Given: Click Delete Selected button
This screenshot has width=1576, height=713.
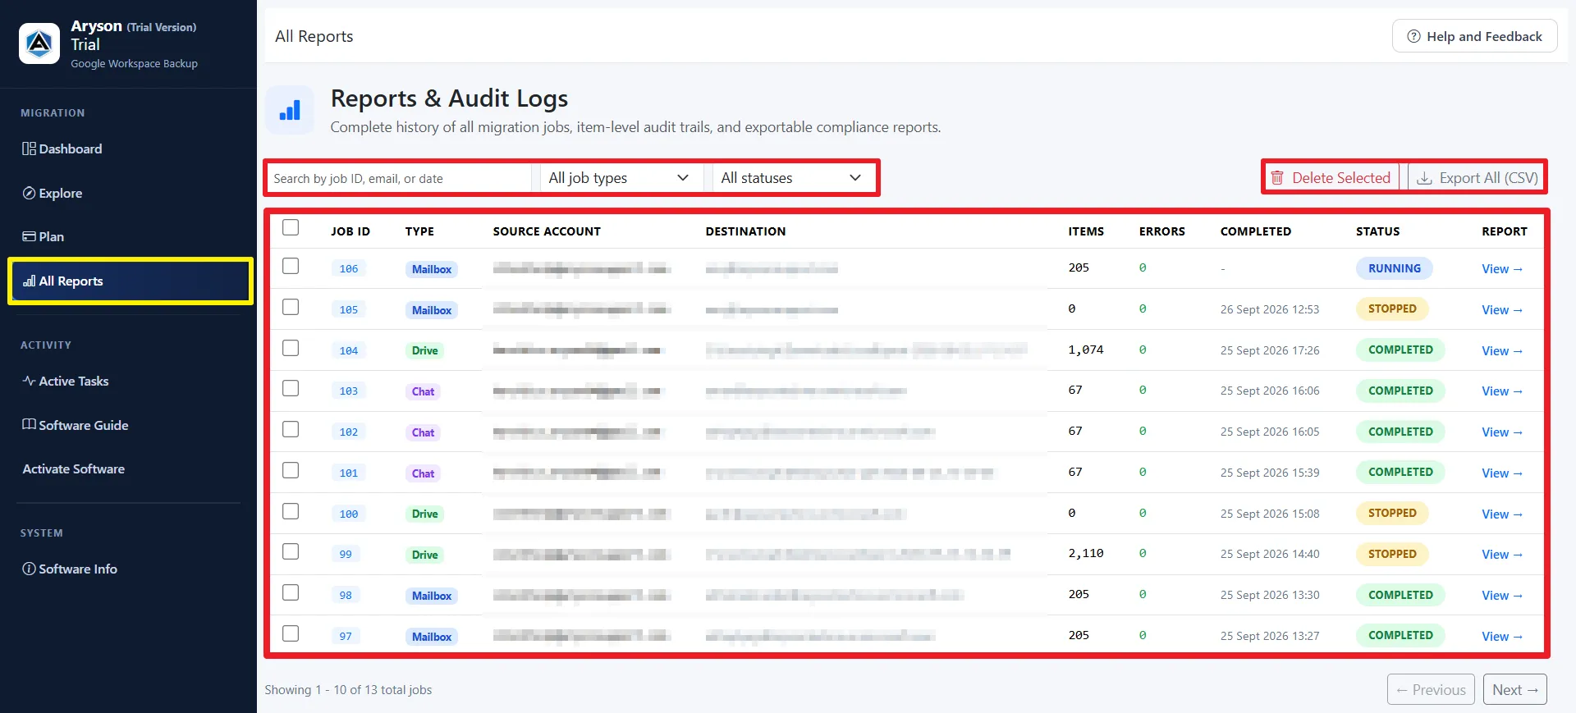Looking at the screenshot, I should pos(1331,178).
